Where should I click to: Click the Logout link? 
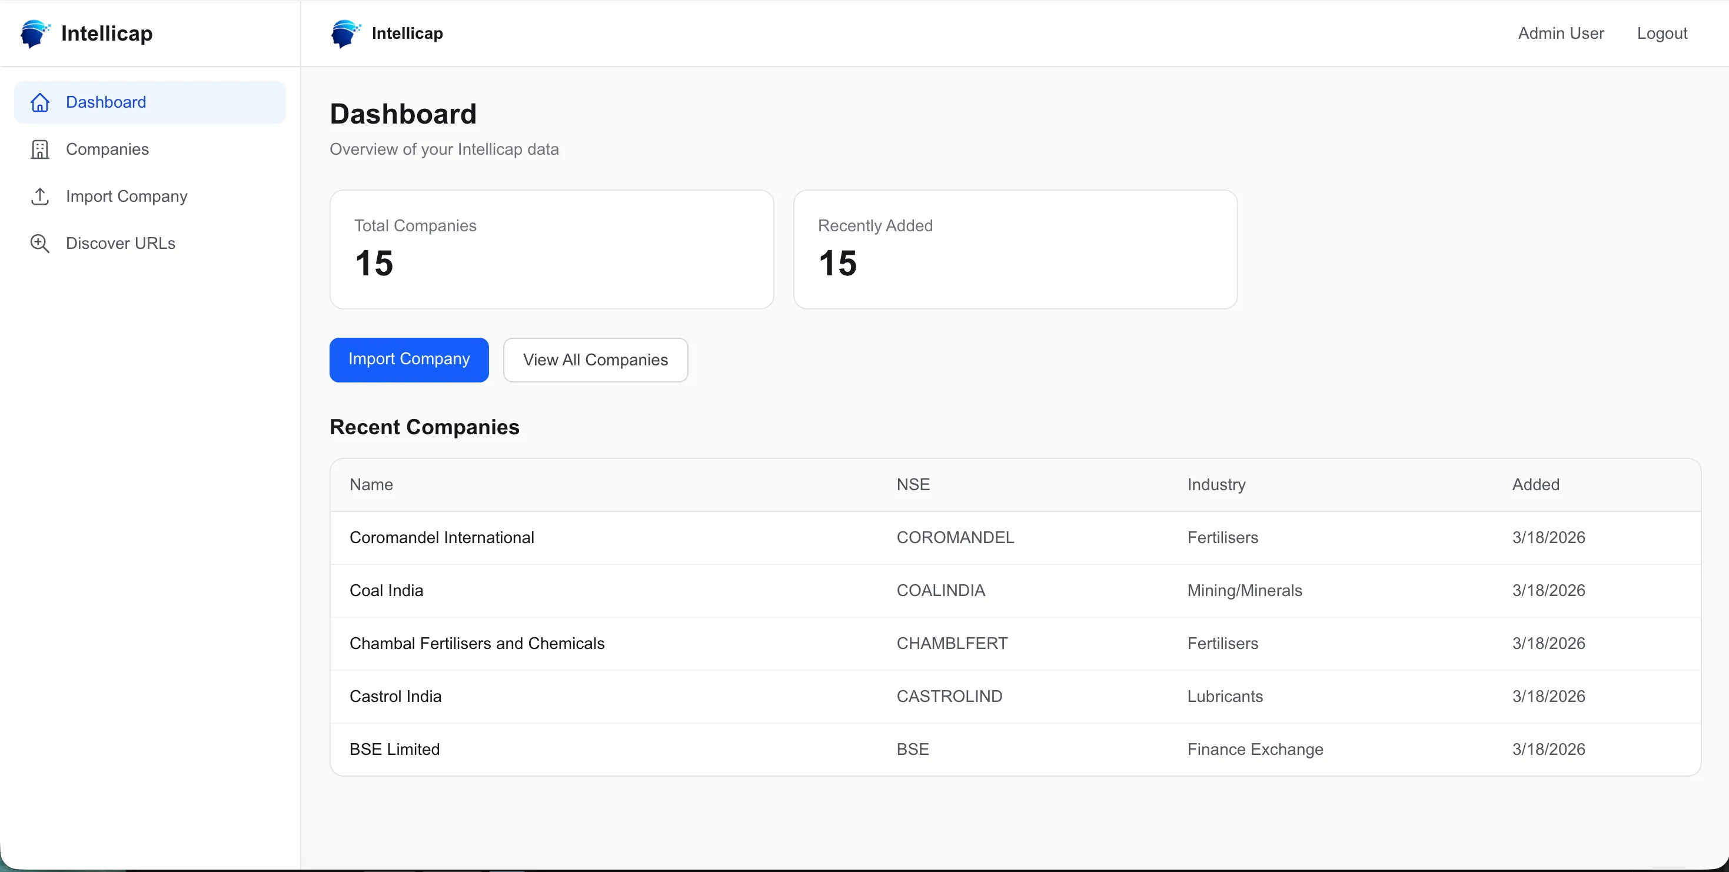click(x=1662, y=33)
